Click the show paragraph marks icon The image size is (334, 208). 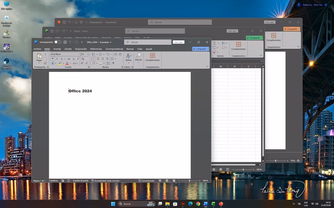coord(113,63)
